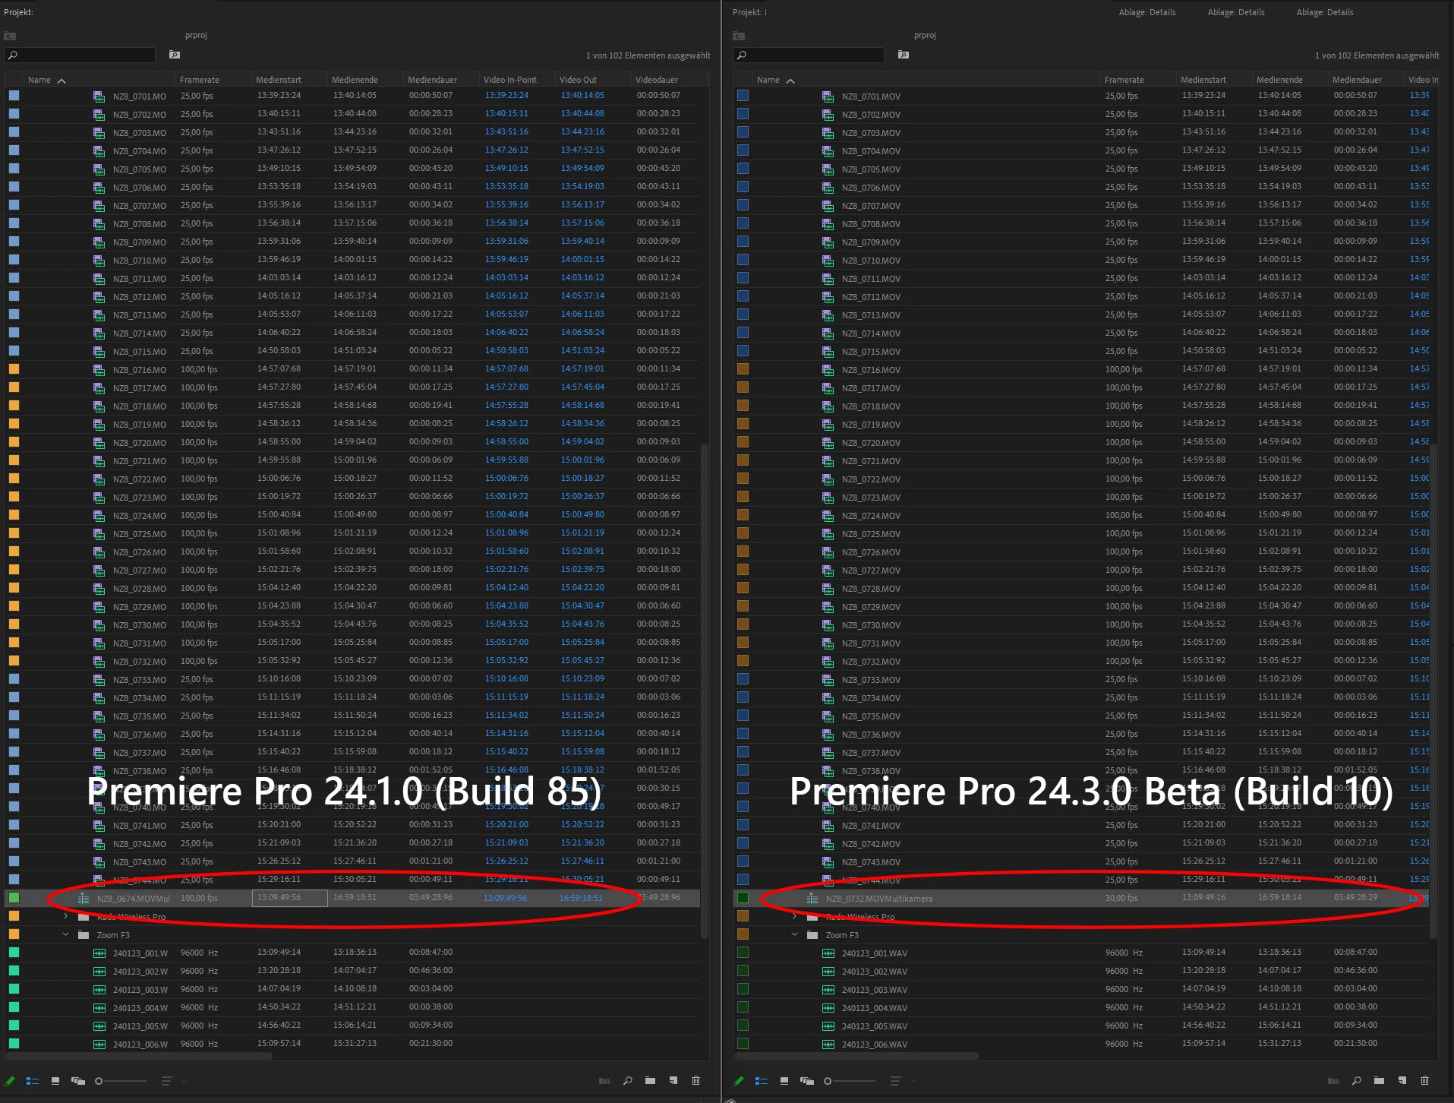Create a new bin in right panel

coord(1379,1080)
